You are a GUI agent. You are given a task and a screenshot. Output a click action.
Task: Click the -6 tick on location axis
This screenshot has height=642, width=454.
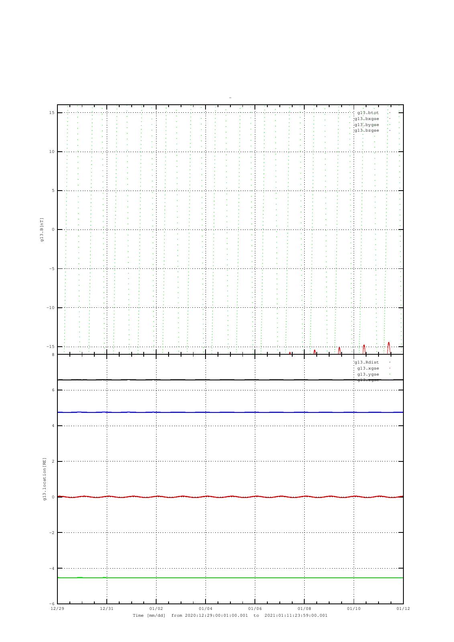click(52, 604)
